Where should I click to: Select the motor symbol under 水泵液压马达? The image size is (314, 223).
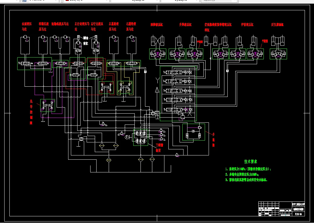(x=25, y=37)
